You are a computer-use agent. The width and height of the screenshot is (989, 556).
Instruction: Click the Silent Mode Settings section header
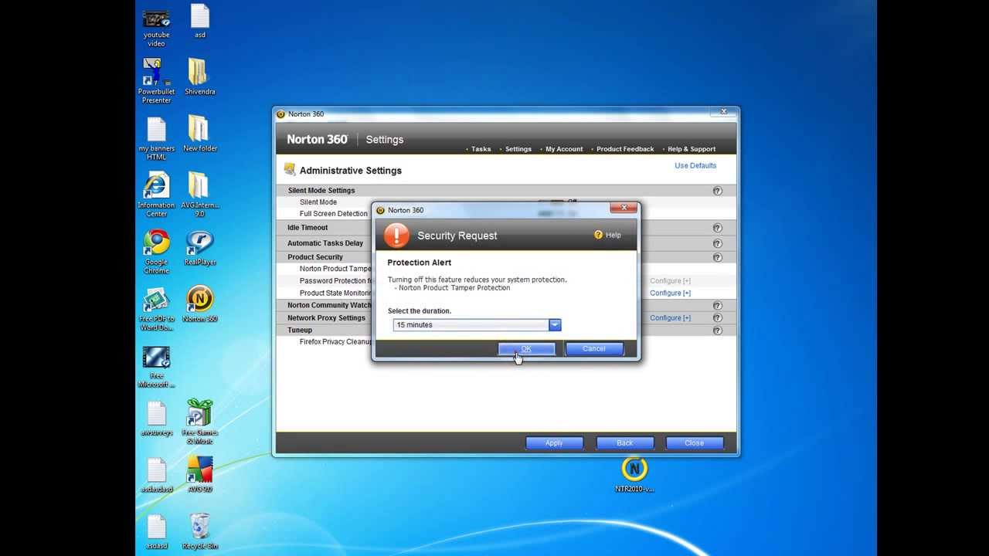coord(321,191)
